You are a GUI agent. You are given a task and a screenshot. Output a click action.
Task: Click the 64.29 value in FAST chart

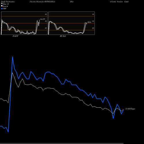pyautogui.click(x=43, y=19)
